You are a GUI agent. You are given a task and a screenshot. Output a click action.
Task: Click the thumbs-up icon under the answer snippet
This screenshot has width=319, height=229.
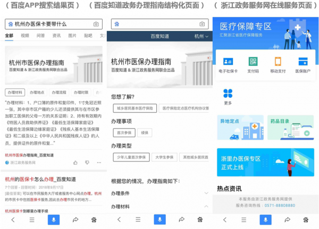pos(74,162)
